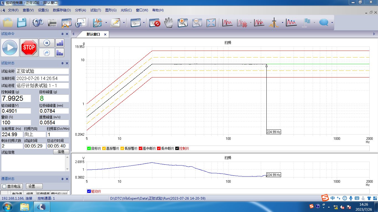
Task: Click the taskbar volume icon
Action: pyautogui.click(x=342, y=207)
